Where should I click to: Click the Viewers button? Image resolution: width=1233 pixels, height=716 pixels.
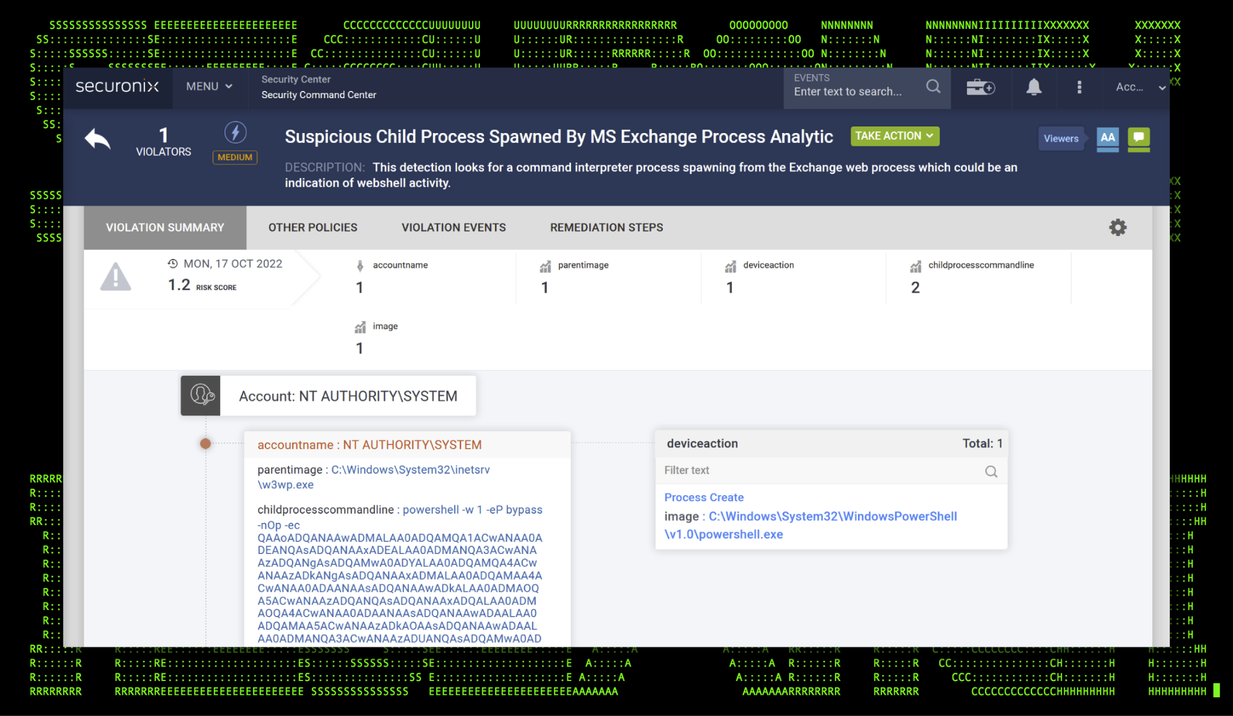pyautogui.click(x=1061, y=139)
